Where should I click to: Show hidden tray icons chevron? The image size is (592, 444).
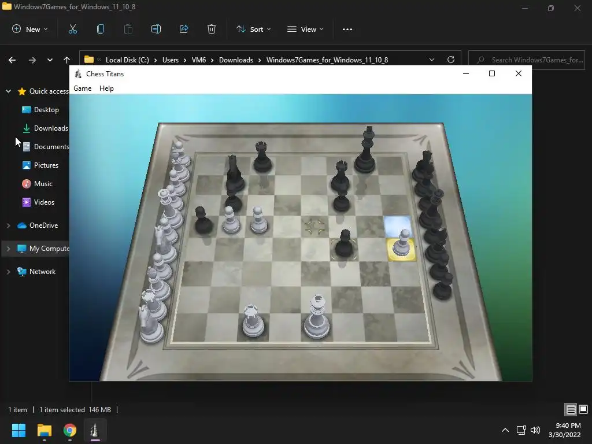tap(505, 430)
